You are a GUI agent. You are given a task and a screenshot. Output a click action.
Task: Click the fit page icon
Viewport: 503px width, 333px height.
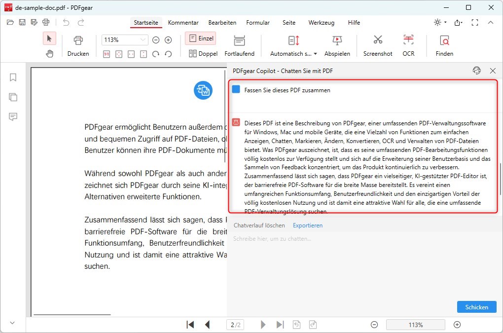(119, 54)
